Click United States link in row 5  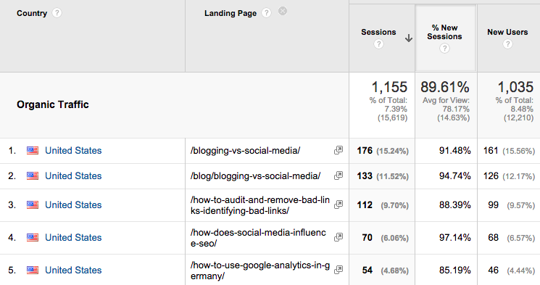[73, 270]
